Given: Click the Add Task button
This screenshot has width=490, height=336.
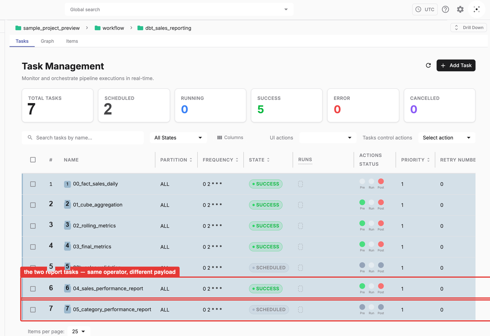Looking at the screenshot, I should pos(456,65).
